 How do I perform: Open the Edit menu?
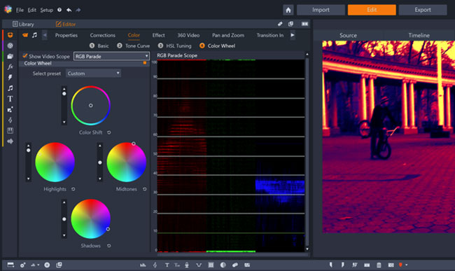[32, 11]
